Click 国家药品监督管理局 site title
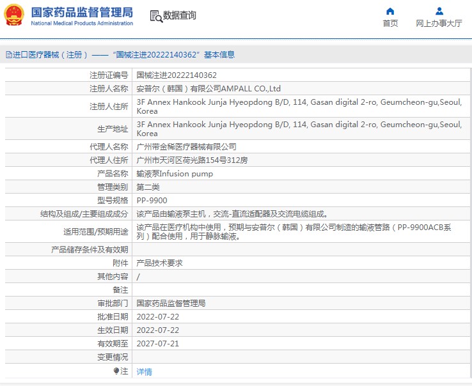The height and width of the screenshot is (386, 472). pos(82,12)
